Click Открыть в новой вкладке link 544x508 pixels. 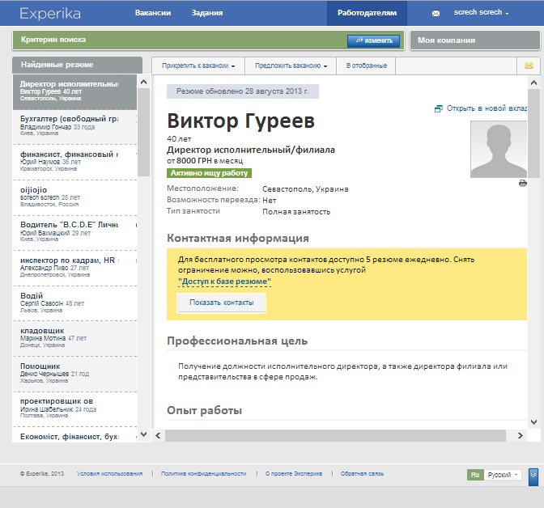487,108
